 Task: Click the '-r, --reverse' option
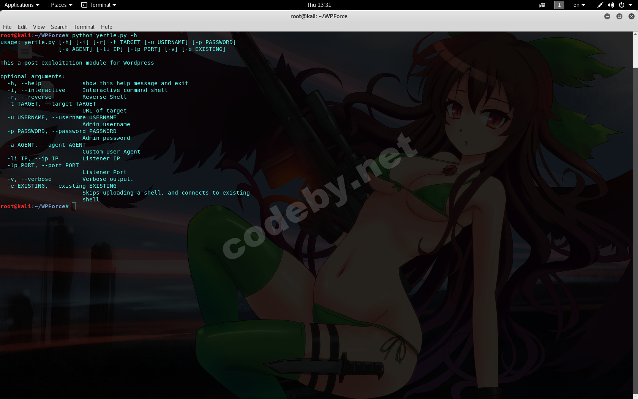pos(29,97)
